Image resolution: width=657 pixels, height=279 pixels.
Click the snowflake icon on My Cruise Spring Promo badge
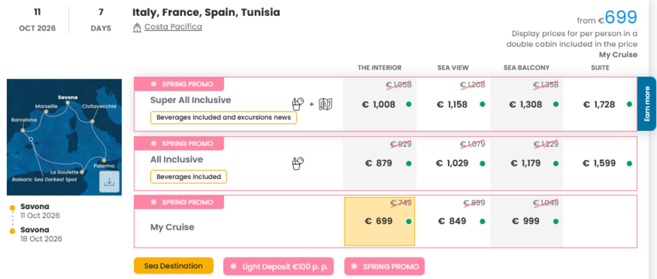(153, 202)
